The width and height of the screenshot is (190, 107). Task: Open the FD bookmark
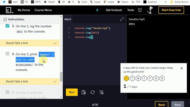point(24,2)
